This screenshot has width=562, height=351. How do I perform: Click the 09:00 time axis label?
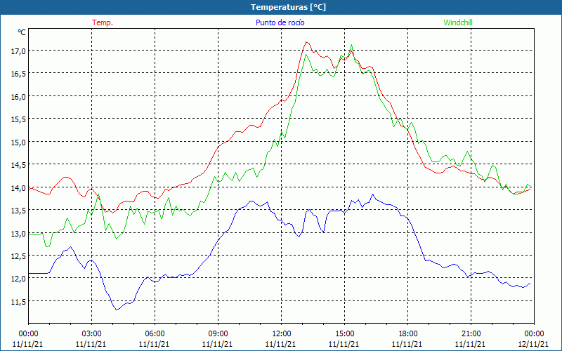(x=218, y=333)
